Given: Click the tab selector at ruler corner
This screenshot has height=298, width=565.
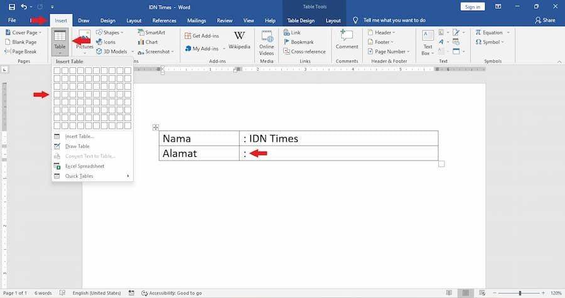Looking at the screenshot, I should (4, 70).
